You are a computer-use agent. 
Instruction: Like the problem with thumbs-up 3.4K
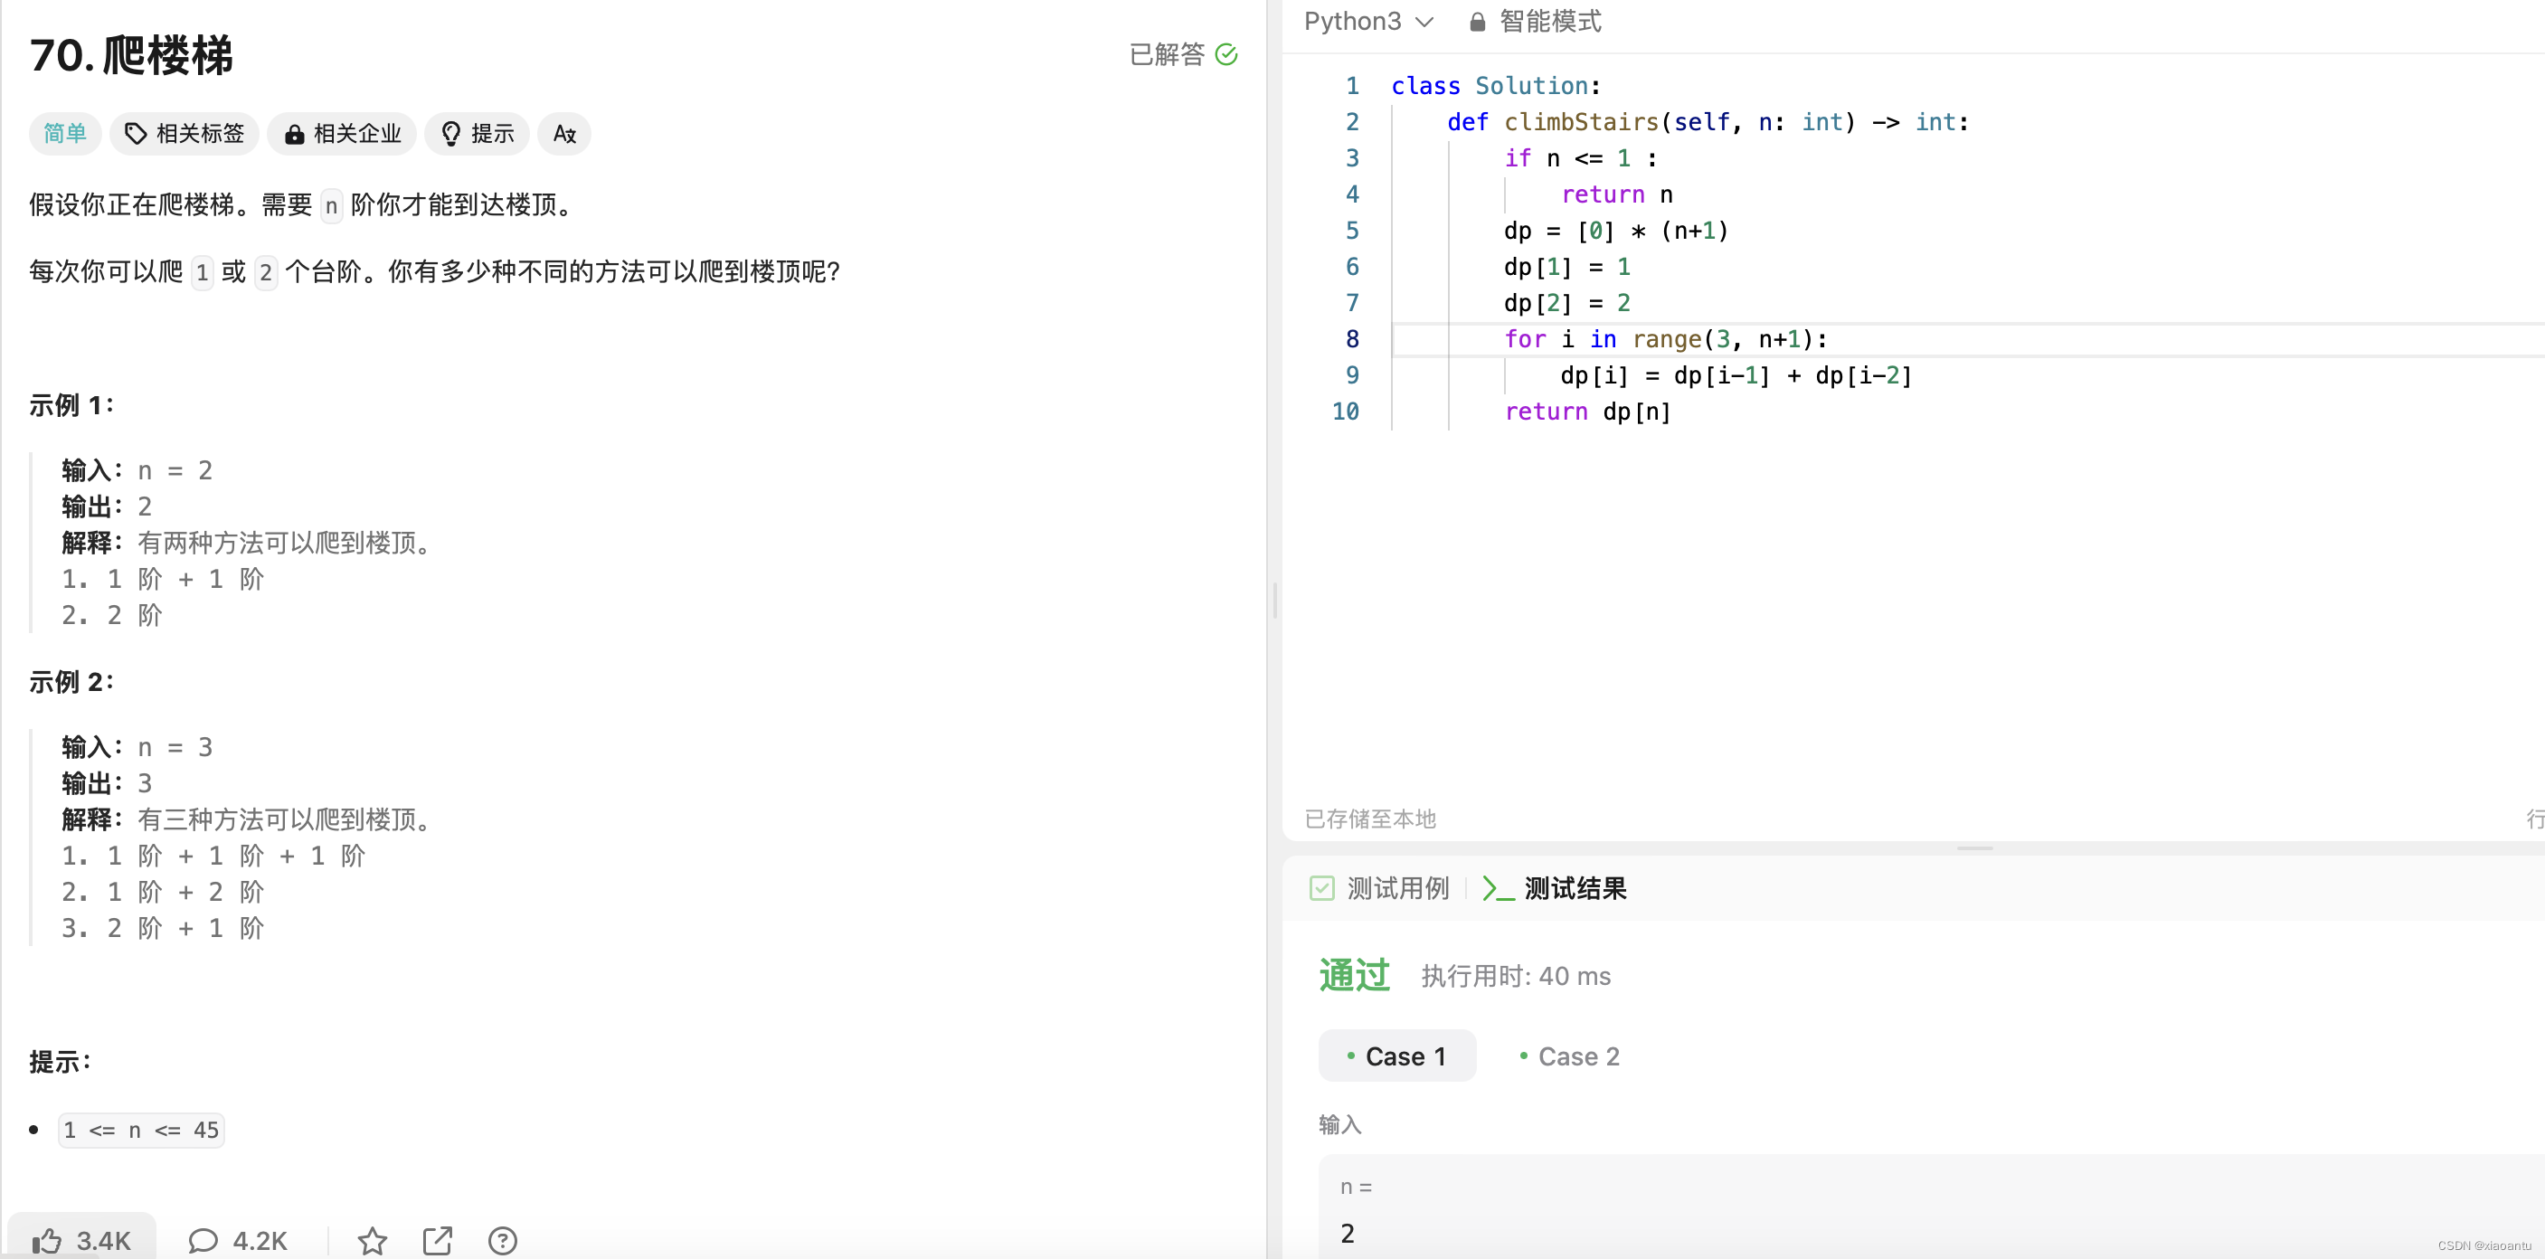tap(82, 1239)
